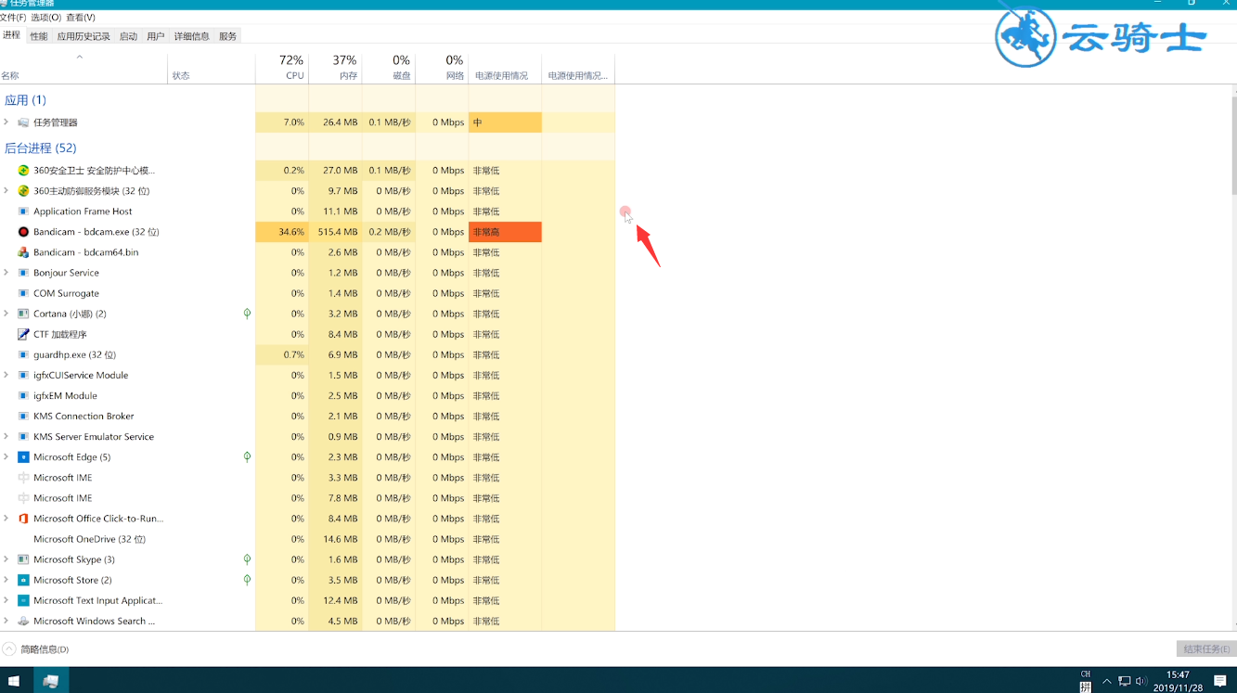Sort by the 内存 column header

[x=335, y=68]
